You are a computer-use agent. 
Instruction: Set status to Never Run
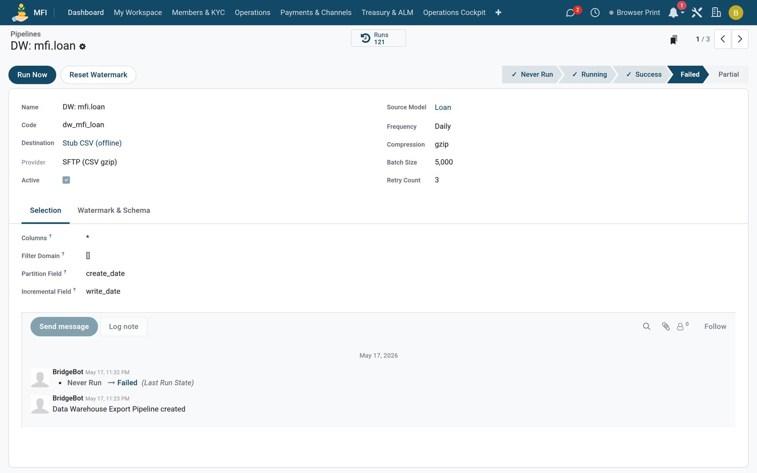(x=532, y=75)
